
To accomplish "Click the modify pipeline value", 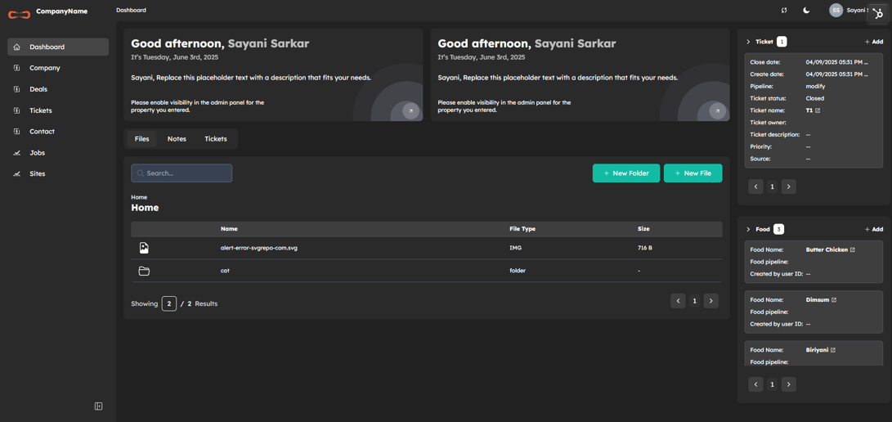I will (815, 87).
